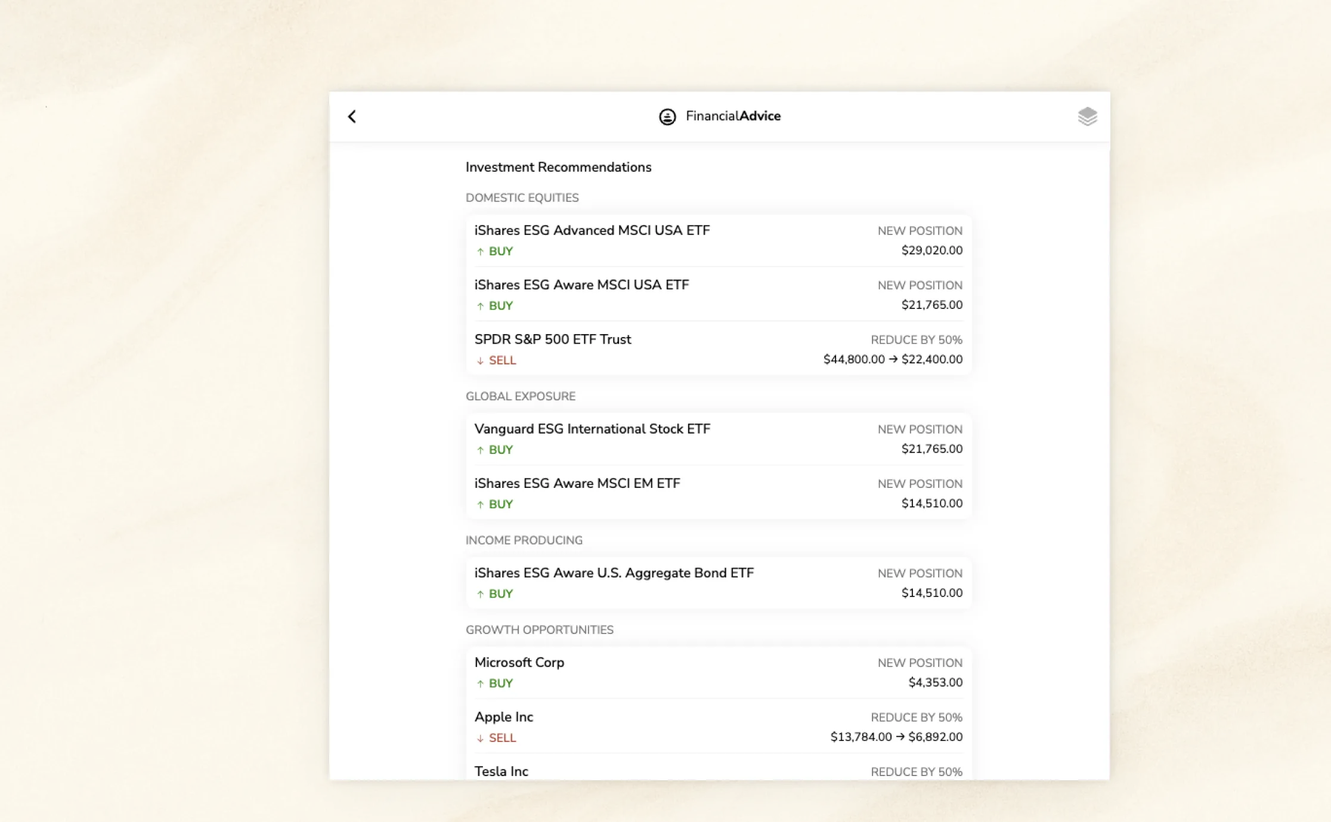1331x822 pixels.
Task: Select the Microsoft Corp recommendation card
Action: pos(718,672)
